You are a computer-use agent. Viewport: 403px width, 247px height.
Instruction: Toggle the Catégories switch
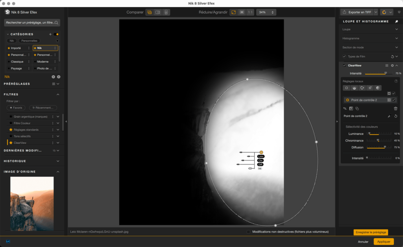[56, 34]
